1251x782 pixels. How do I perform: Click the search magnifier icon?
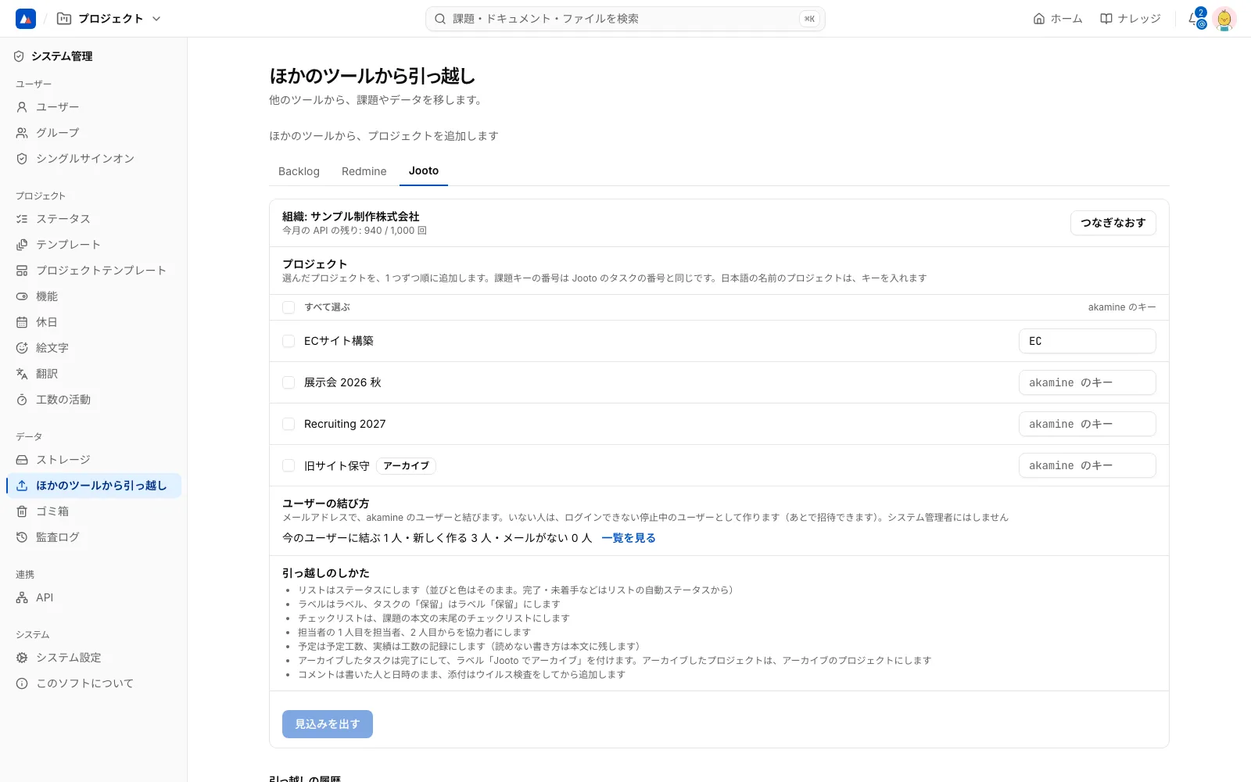click(x=440, y=19)
